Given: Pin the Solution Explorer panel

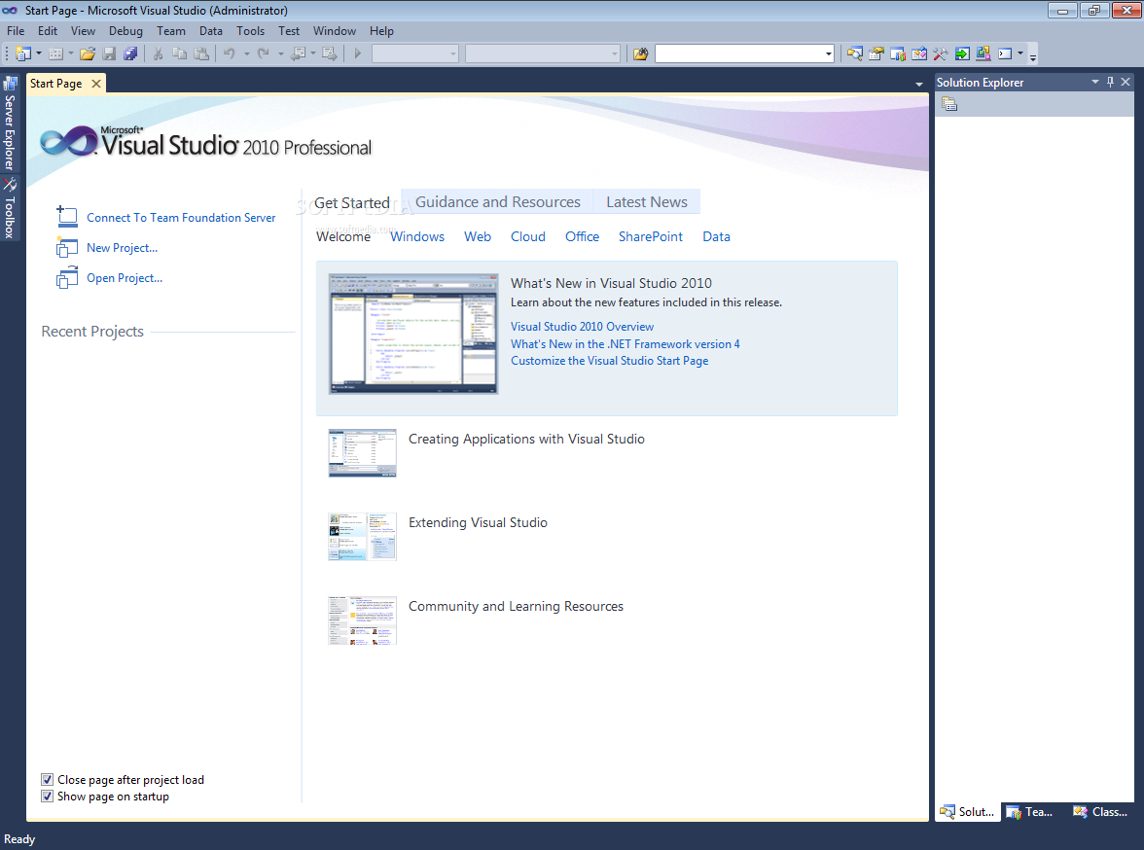Looking at the screenshot, I should pos(1109,82).
